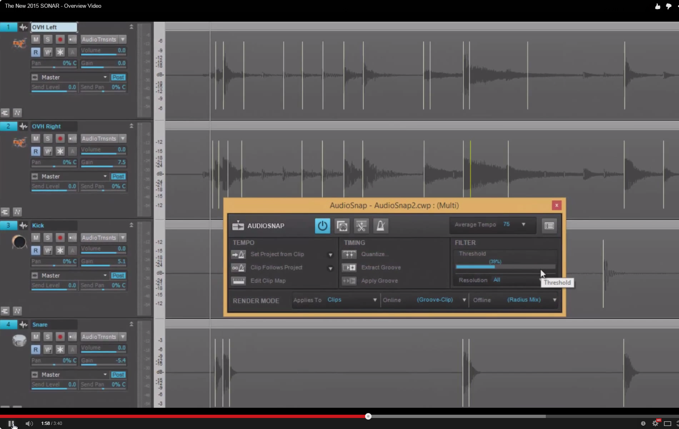This screenshot has height=429, width=679.
Task: Toggle input echo on OVH Left track
Action: click(x=72, y=39)
